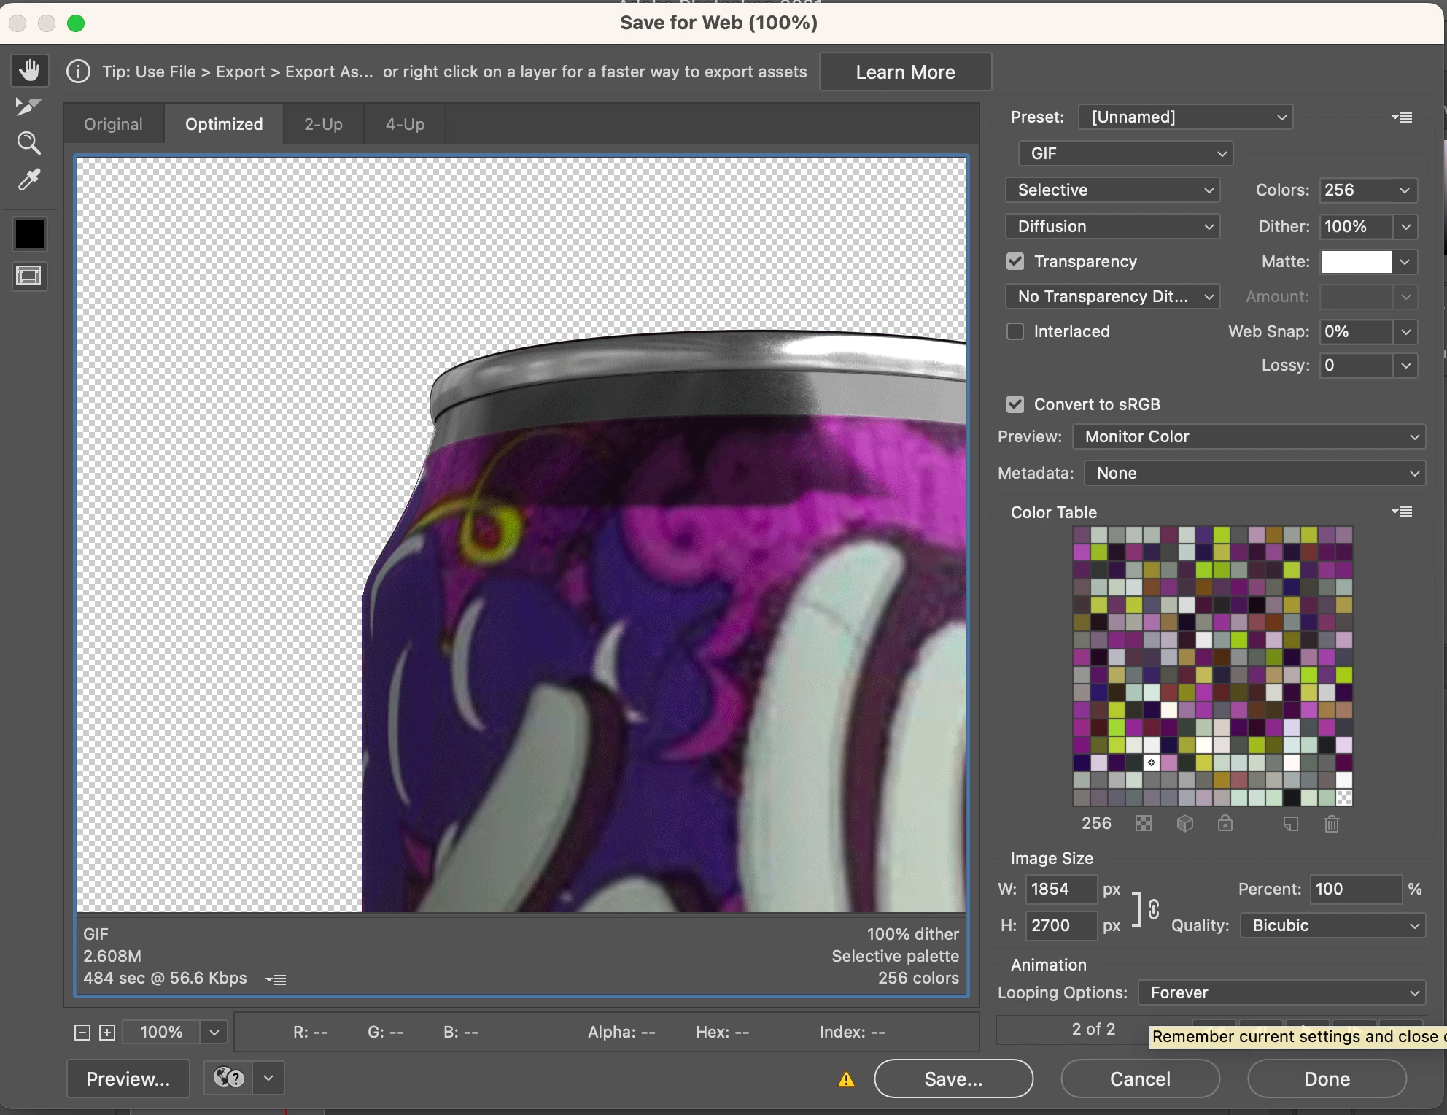Click the Save... button
Screen dimensions: 1447x1115
[953, 1079]
